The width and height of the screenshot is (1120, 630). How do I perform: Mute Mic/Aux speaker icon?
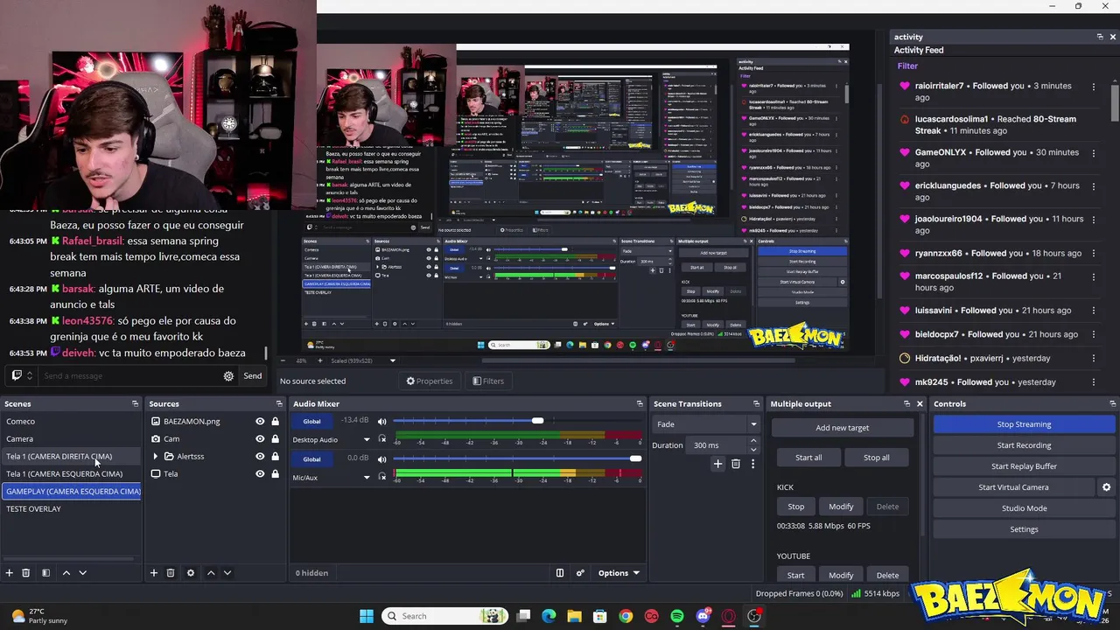pyautogui.click(x=381, y=458)
